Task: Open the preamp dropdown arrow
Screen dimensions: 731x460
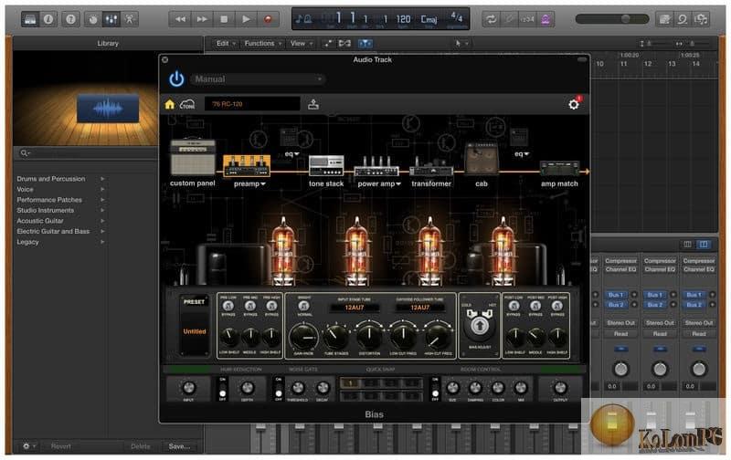Action: (263, 184)
